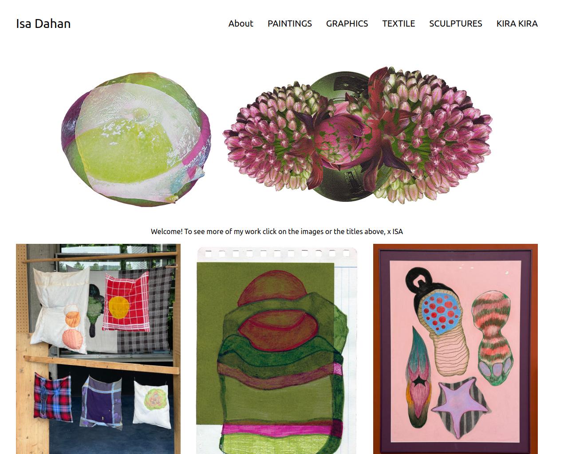Open the framed pink creatures artwork
The width and height of the screenshot is (568, 454).
click(455, 349)
